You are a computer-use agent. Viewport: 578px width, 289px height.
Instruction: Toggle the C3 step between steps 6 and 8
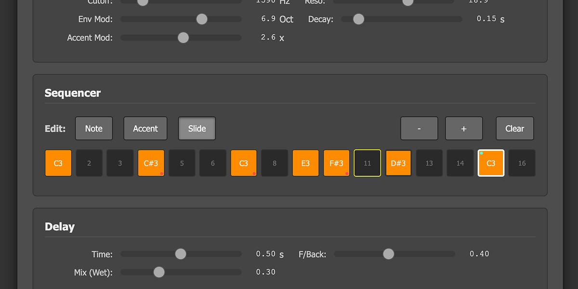(x=244, y=163)
